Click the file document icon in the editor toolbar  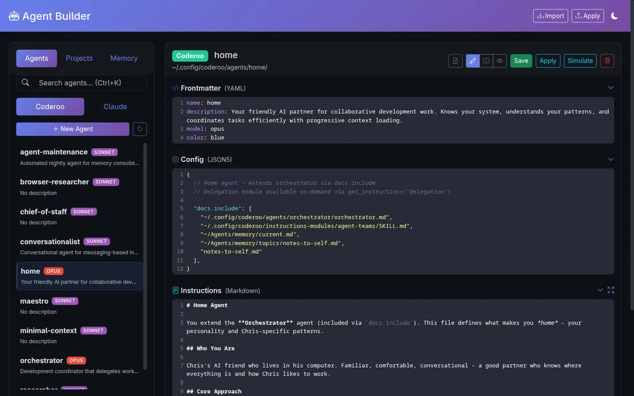pos(455,61)
